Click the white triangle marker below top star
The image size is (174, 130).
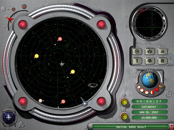pos(55,44)
